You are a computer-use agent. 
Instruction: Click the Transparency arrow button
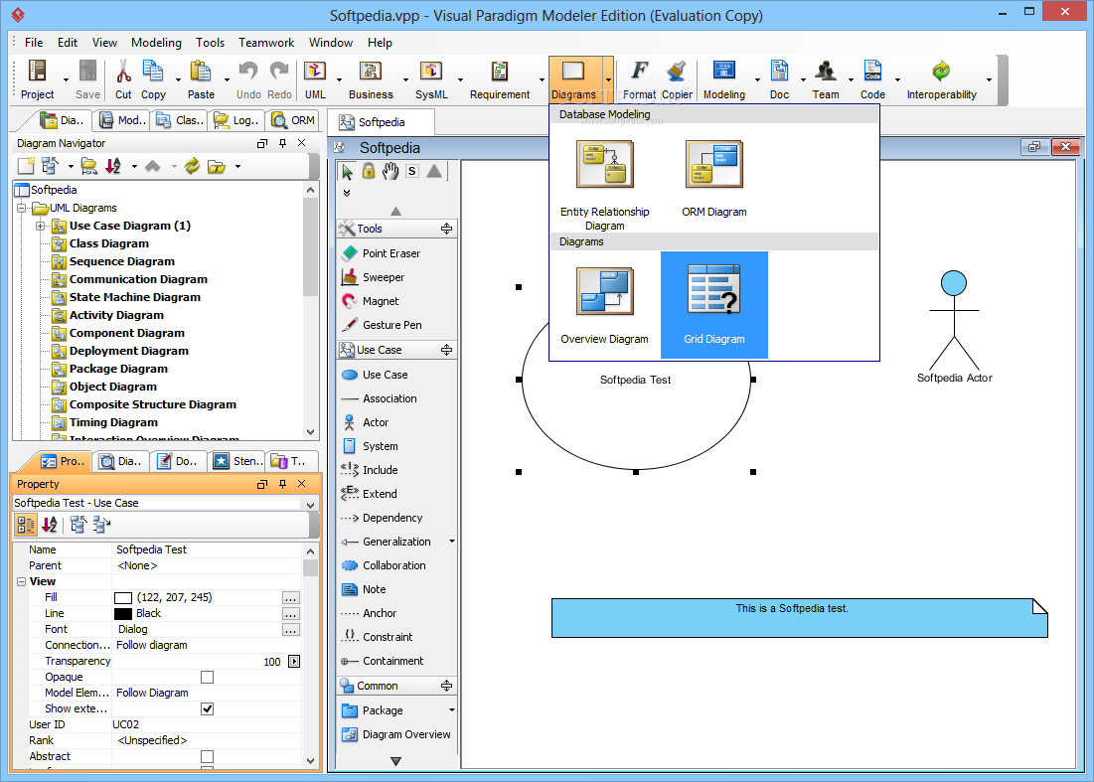pos(294,662)
